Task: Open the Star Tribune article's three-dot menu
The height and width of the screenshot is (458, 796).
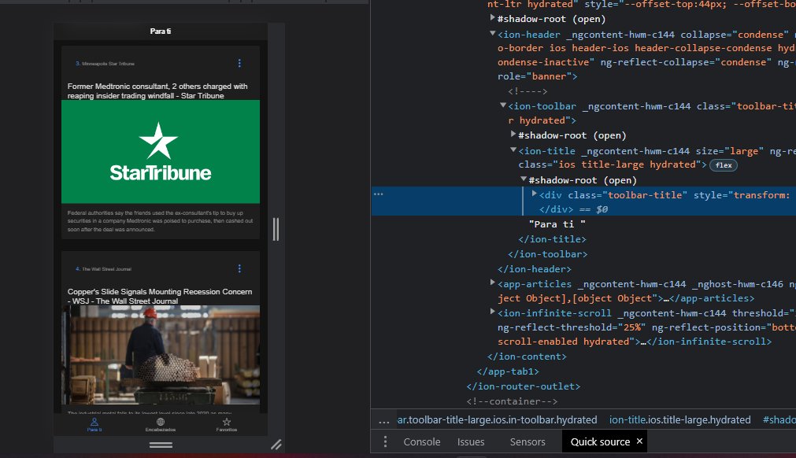Action: (239, 64)
